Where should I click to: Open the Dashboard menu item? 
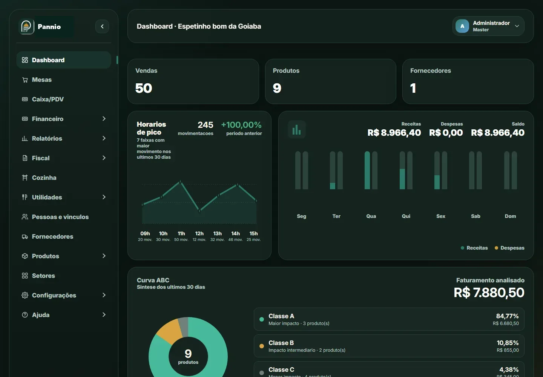point(64,60)
